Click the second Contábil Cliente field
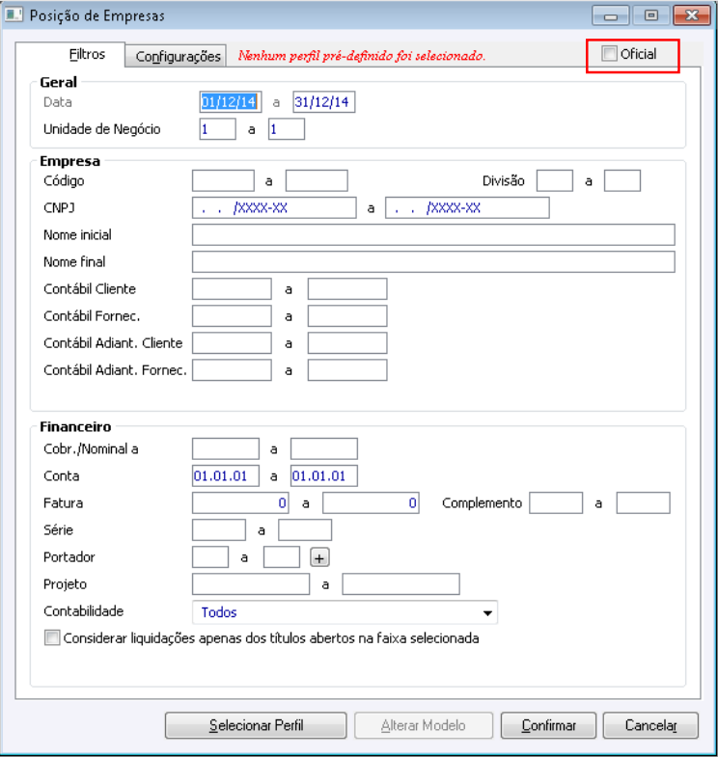 [x=347, y=288]
